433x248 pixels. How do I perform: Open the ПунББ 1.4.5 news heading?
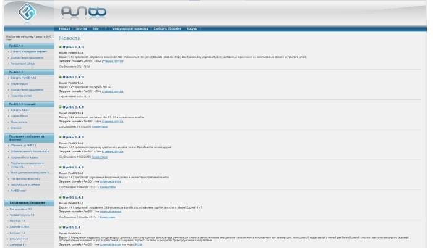pyautogui.click(x=73, y=77)
